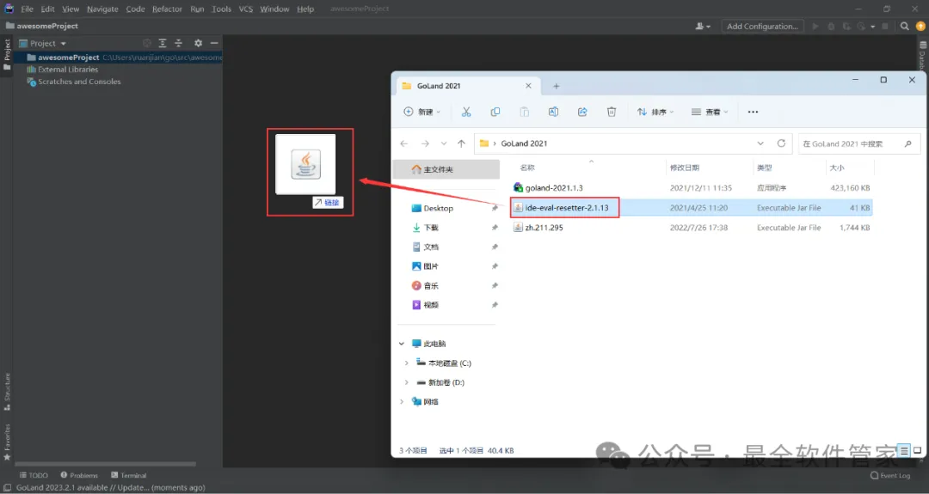This screenshot has width=929, height=494.
Task: Open Project panel settings gear
Action: click(x=199, y=43)
